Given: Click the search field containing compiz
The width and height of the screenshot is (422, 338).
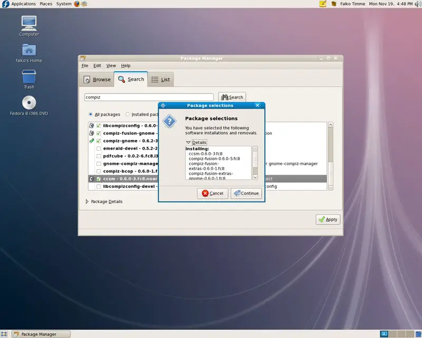Looking at the screenshot, I should [149, 97].
